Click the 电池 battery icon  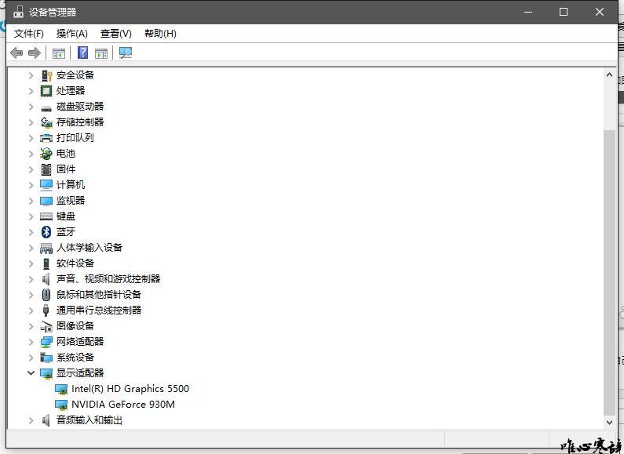[x=46, y=154]
